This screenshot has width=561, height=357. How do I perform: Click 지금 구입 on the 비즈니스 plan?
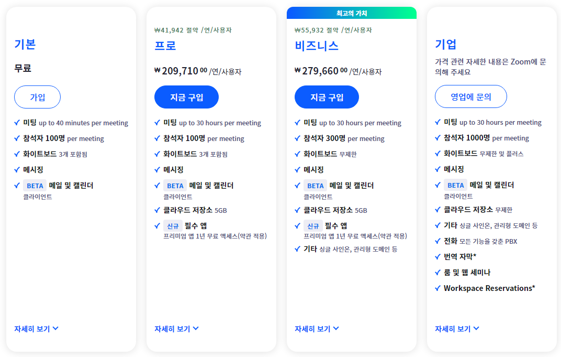(327, 96)
